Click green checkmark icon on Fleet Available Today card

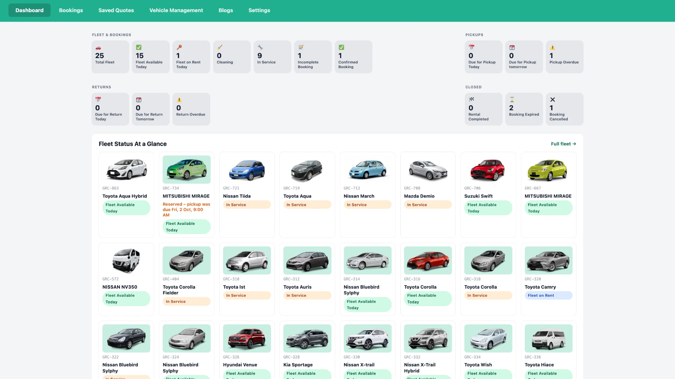[x=139, y=48]
